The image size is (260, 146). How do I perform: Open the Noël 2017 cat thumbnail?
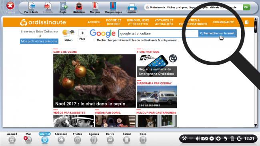(x=94, y=81)
